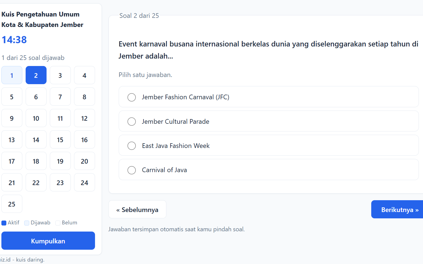This screenshot has width=423, height=264.
Task: Select the Carnival of Java option
Action: (269, 170)
